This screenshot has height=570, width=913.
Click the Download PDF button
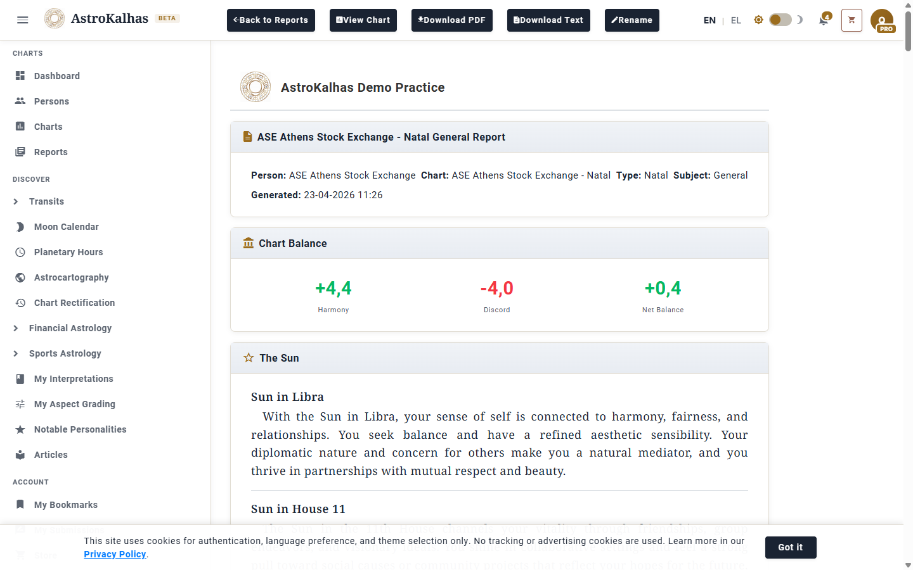click(451, 20)
